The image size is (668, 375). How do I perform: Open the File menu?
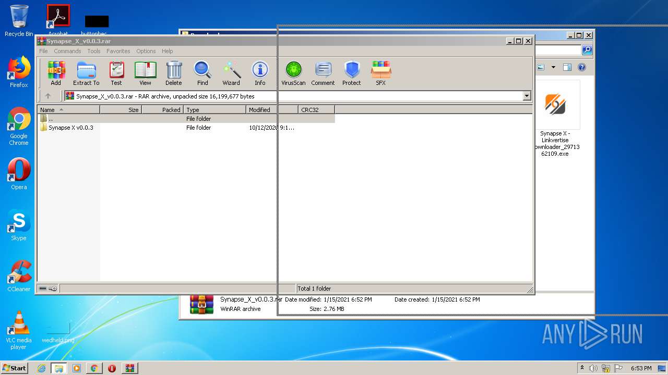(x=43, y=51)
